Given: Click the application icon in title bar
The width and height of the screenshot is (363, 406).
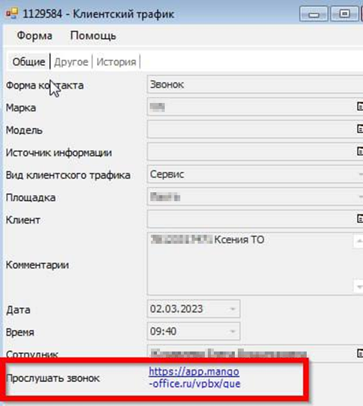Looking at the screenshot, I should 11,13.
